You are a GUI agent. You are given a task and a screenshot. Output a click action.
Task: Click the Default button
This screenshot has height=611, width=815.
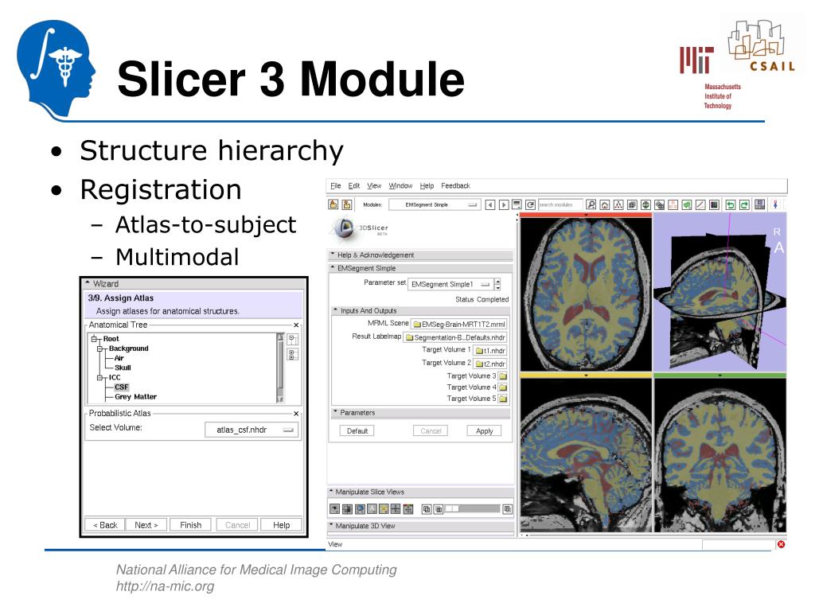(x=357, y=430)
